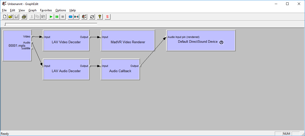
Task: Click the Cut scissors icon
Action: (32, 17)
